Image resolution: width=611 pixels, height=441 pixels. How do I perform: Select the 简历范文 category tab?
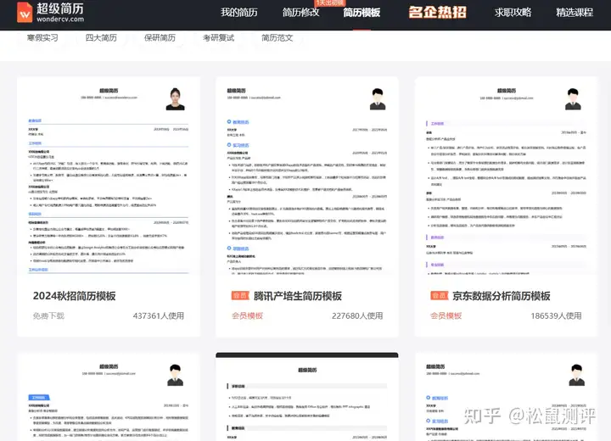pos(277,38)
